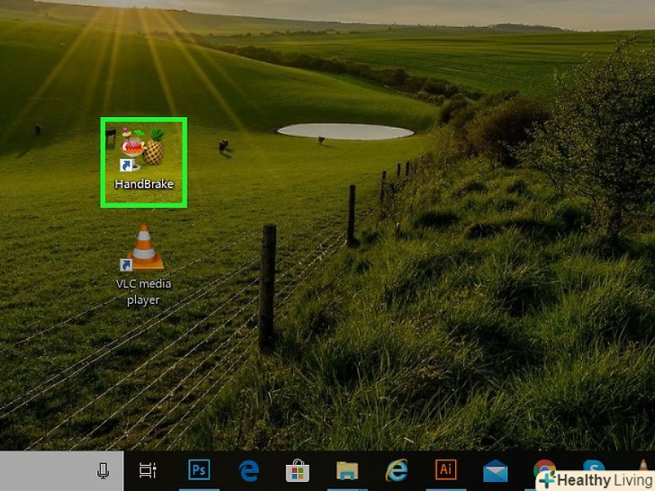This screenshot has width=655, height=491.
Task: Open Task View from the taskbar
Action: click(x=148, y=470)
